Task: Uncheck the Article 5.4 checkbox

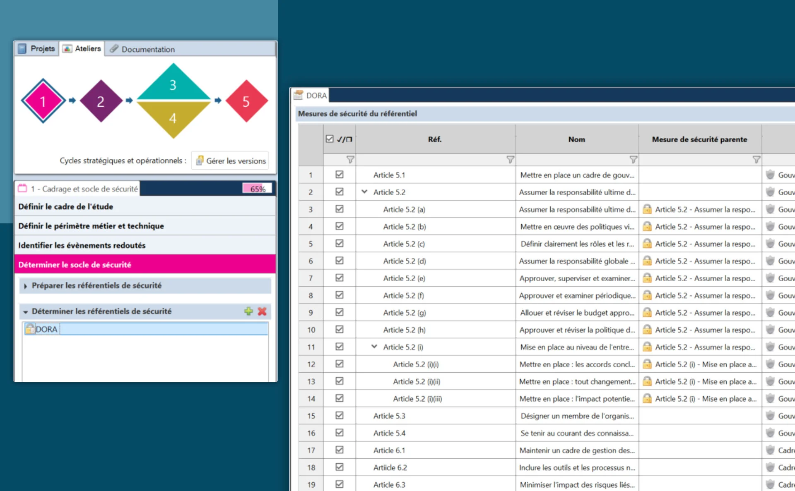Action: click(x=340, y=433)
